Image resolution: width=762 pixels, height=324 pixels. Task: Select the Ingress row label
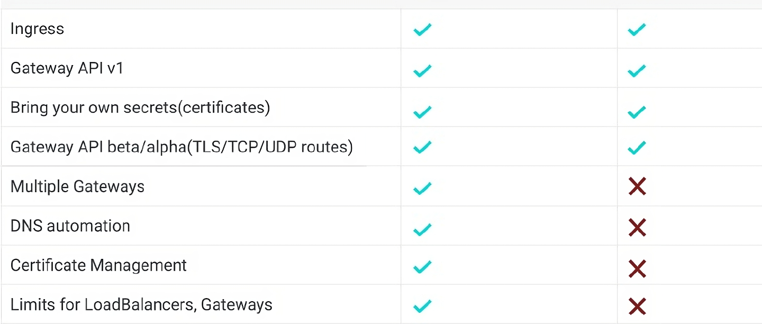37,29
